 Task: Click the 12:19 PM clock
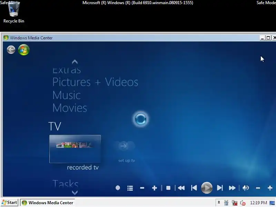tap(258, 203)
